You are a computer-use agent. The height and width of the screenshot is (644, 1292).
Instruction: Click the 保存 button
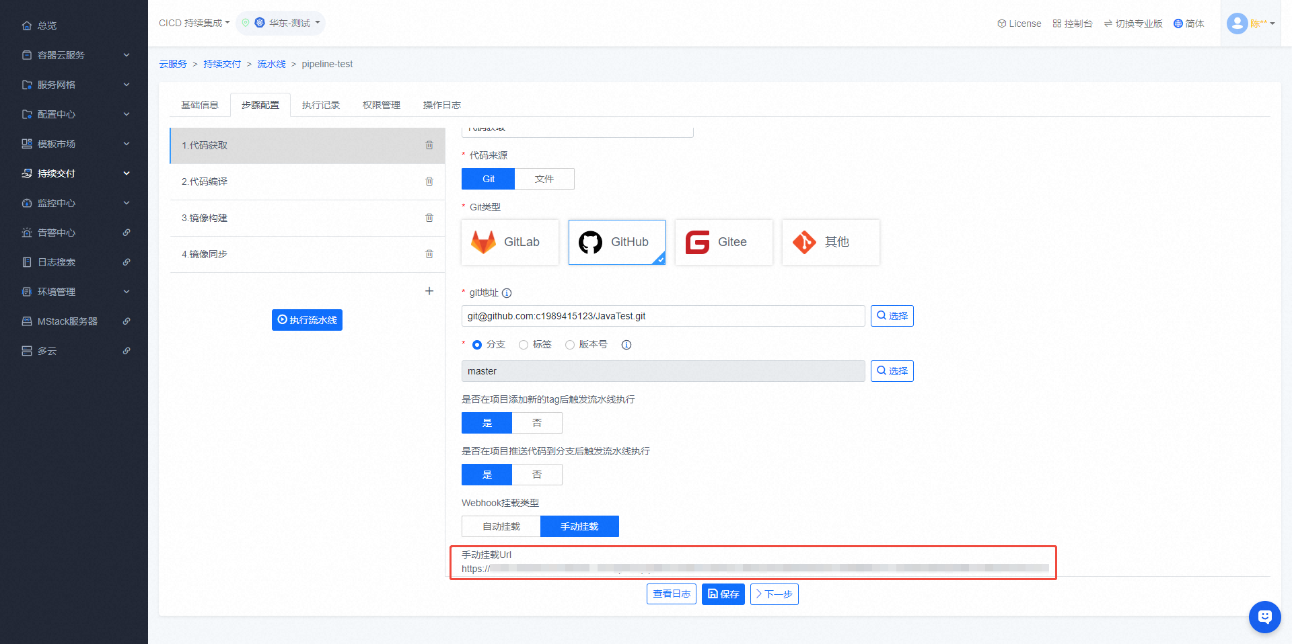[723, 594]
